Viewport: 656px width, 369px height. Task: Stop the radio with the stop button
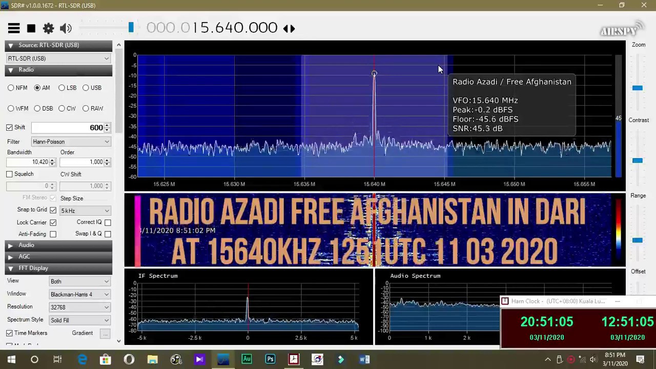[x=31, y=29]
